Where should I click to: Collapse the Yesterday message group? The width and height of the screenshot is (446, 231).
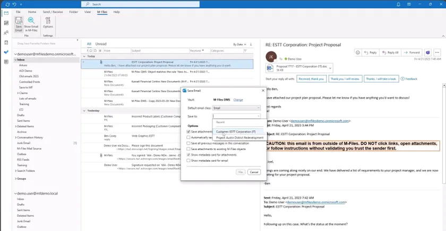pyautogui.click(x=84, y=111)
